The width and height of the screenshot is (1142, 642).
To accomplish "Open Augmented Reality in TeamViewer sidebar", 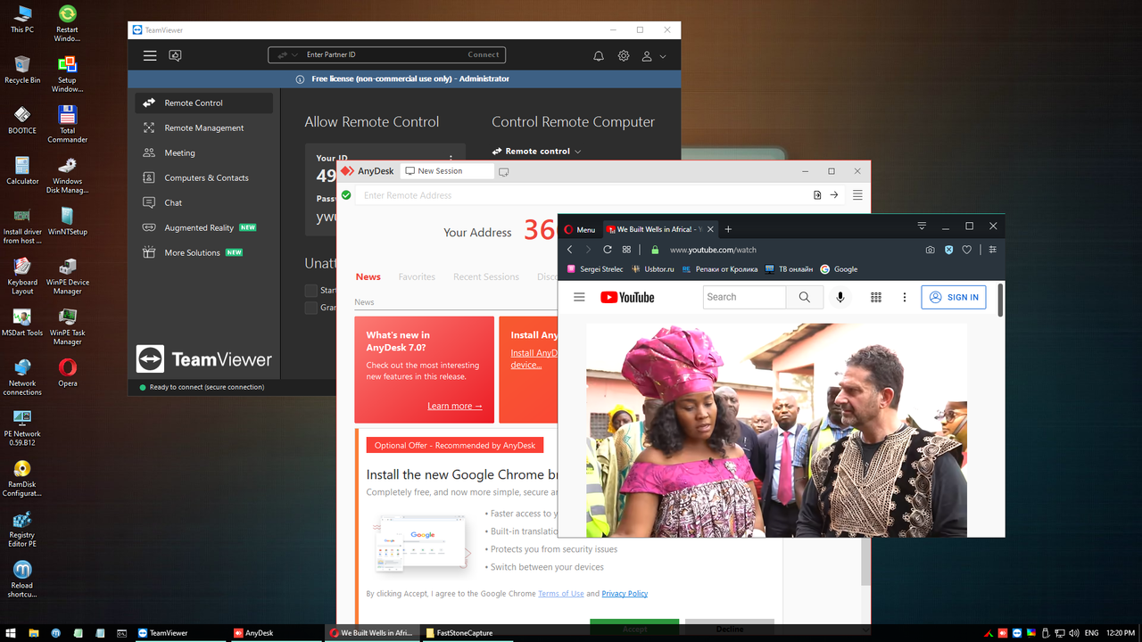I will pyautogui.click(x=204, y=227).
